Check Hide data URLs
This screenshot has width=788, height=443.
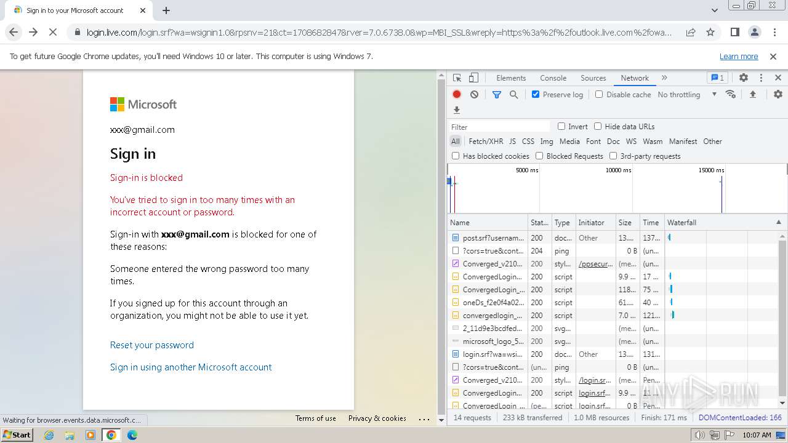coord(598,127)
